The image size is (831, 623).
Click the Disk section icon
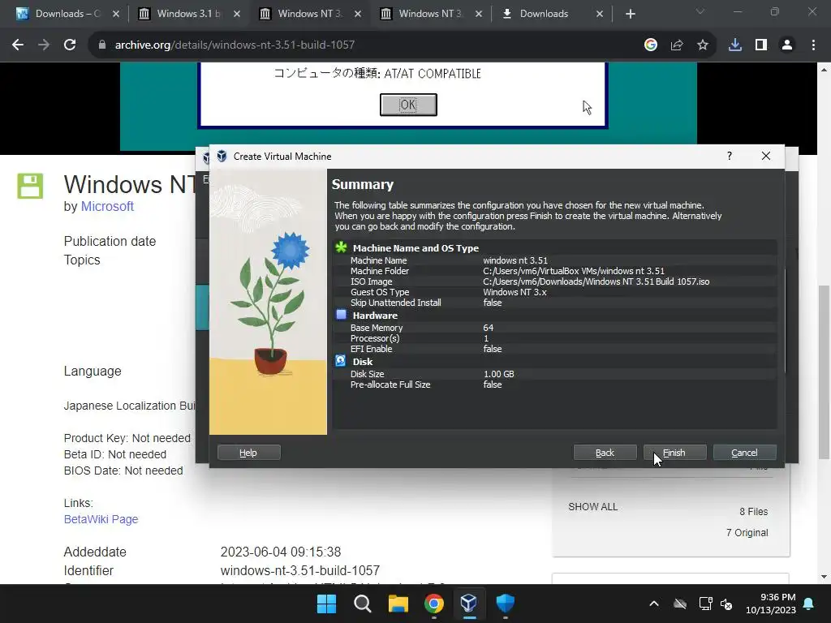click(341, 361)
